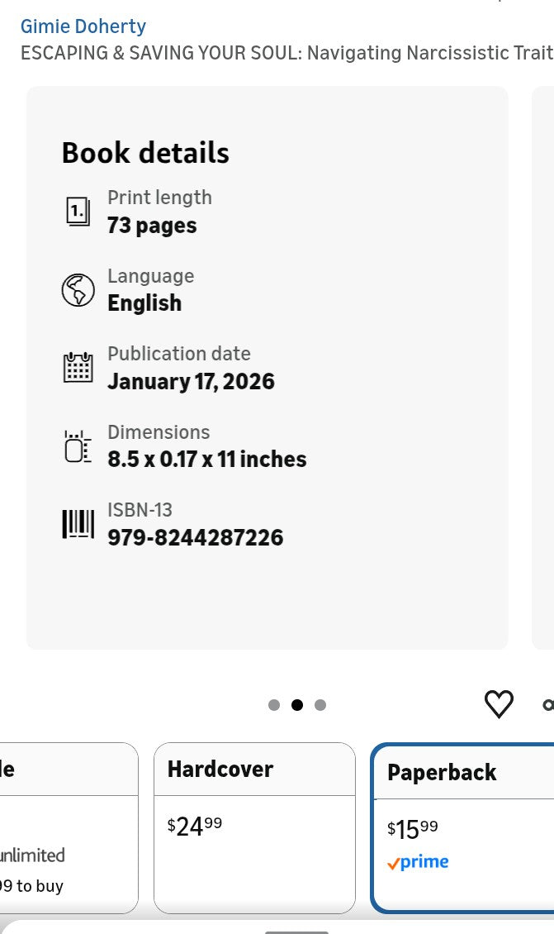
Task: Tap the Language globe icon
Action: (78, 290)
